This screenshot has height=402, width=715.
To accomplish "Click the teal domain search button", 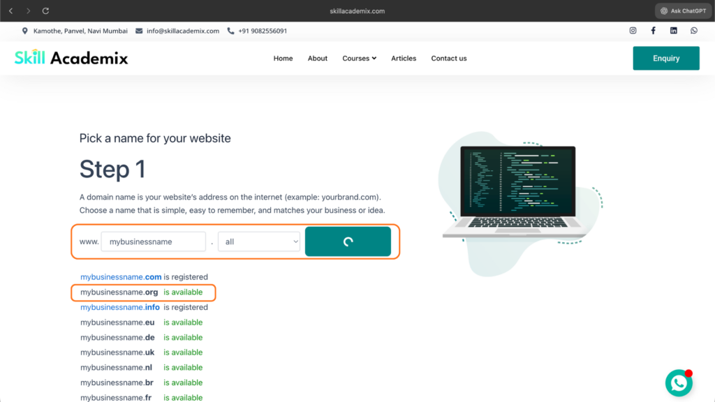I will pyautogui.click(x=348, y=241).
